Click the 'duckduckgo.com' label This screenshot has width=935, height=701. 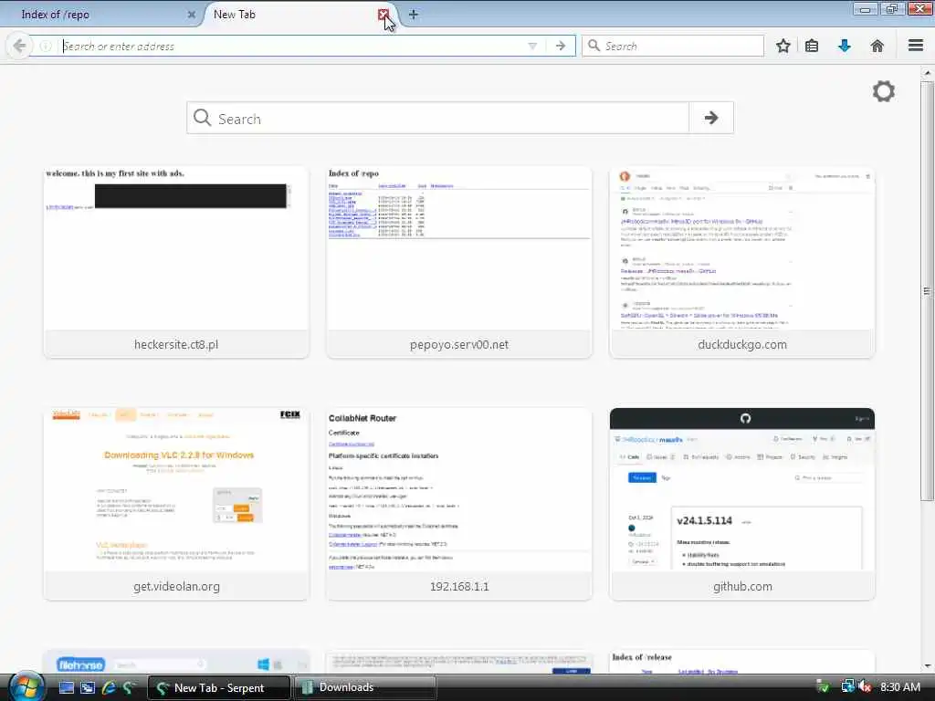coord(742,344)
